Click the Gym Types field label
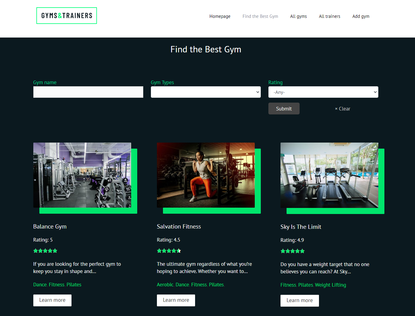The width and height of the screenshot is (415, 316). pos(162,82)
